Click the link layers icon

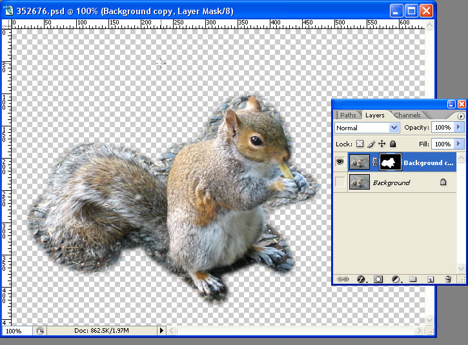pyautogui.click(x=343, y=279)
